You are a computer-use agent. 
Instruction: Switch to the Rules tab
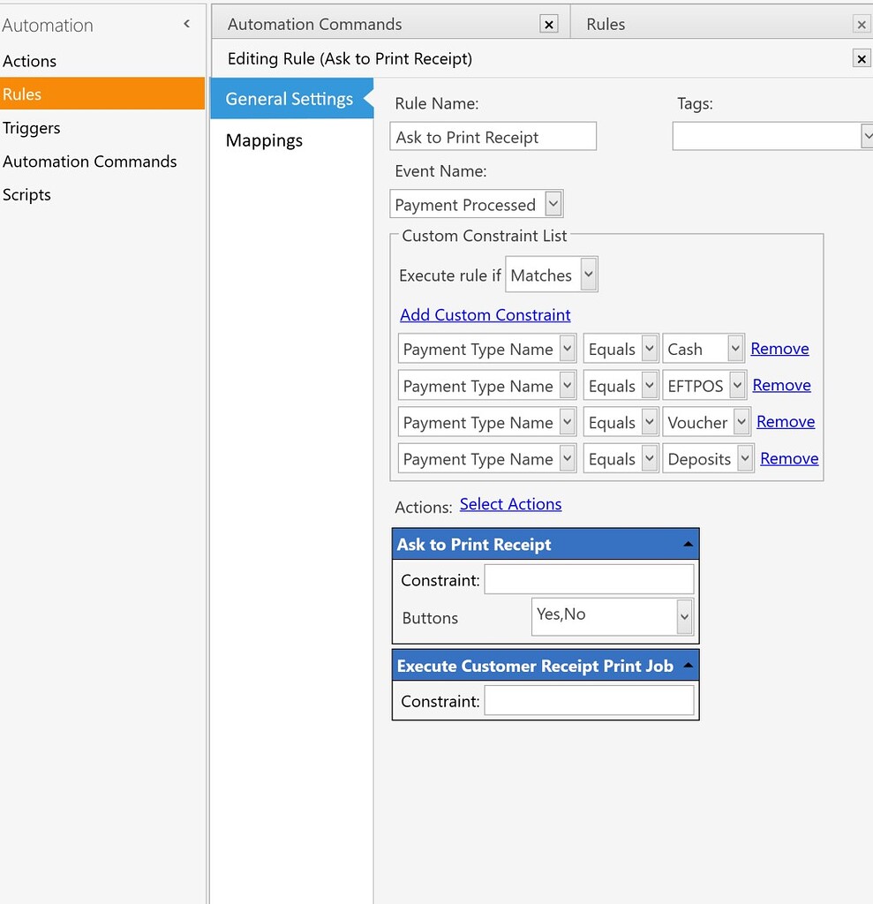pos(606,25)
